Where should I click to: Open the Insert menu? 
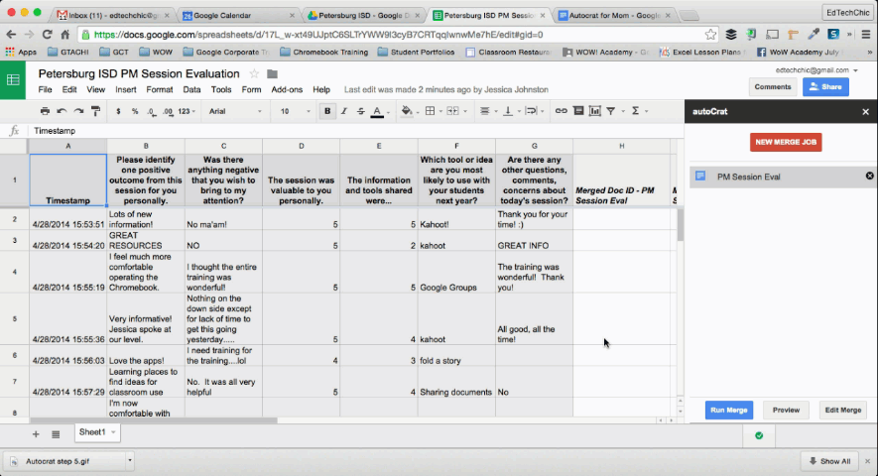tap(125, 89)
